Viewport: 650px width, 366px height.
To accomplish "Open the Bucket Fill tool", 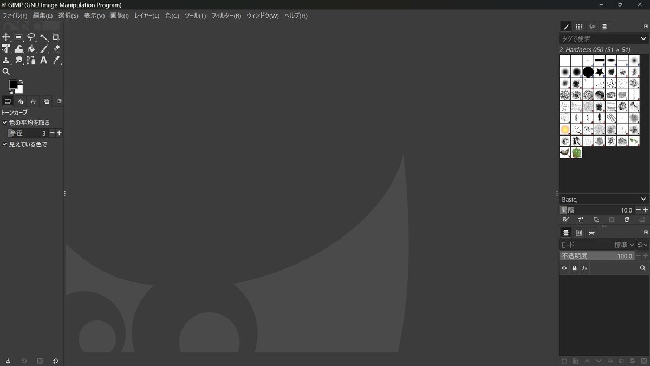I will coord(31,48).
